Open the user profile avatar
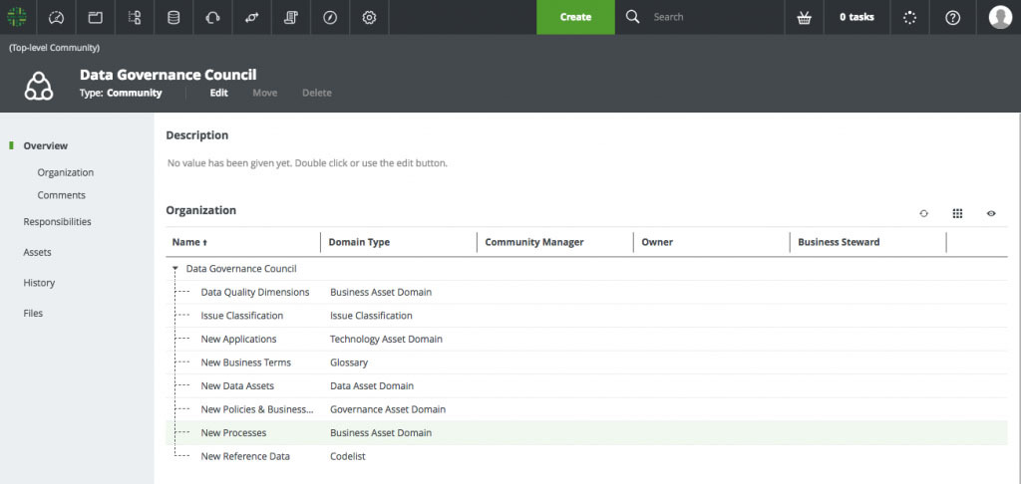This screenshot has height=484, width=1021. click(1000, 17)
